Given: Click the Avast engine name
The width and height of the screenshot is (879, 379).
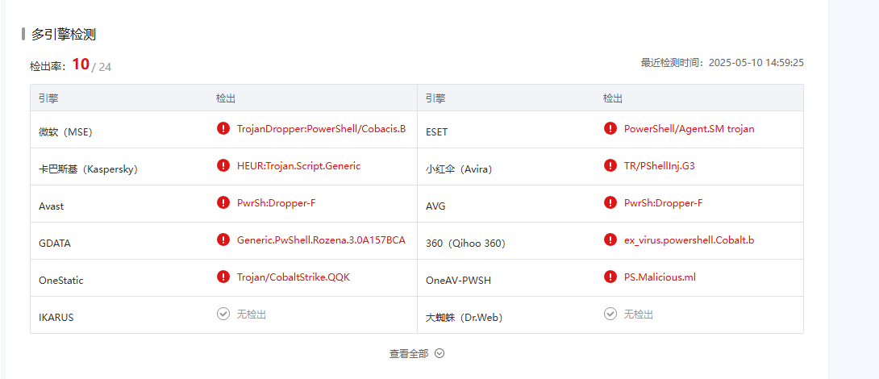Looking at the screenshot, I should [51, 206].
